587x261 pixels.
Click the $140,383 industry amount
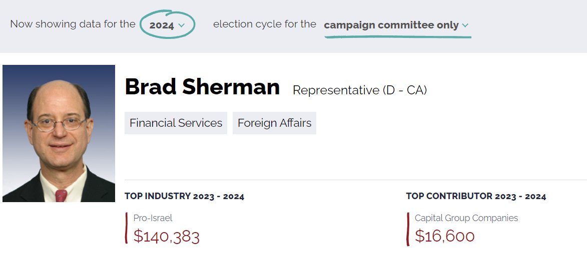coord(166,236)
